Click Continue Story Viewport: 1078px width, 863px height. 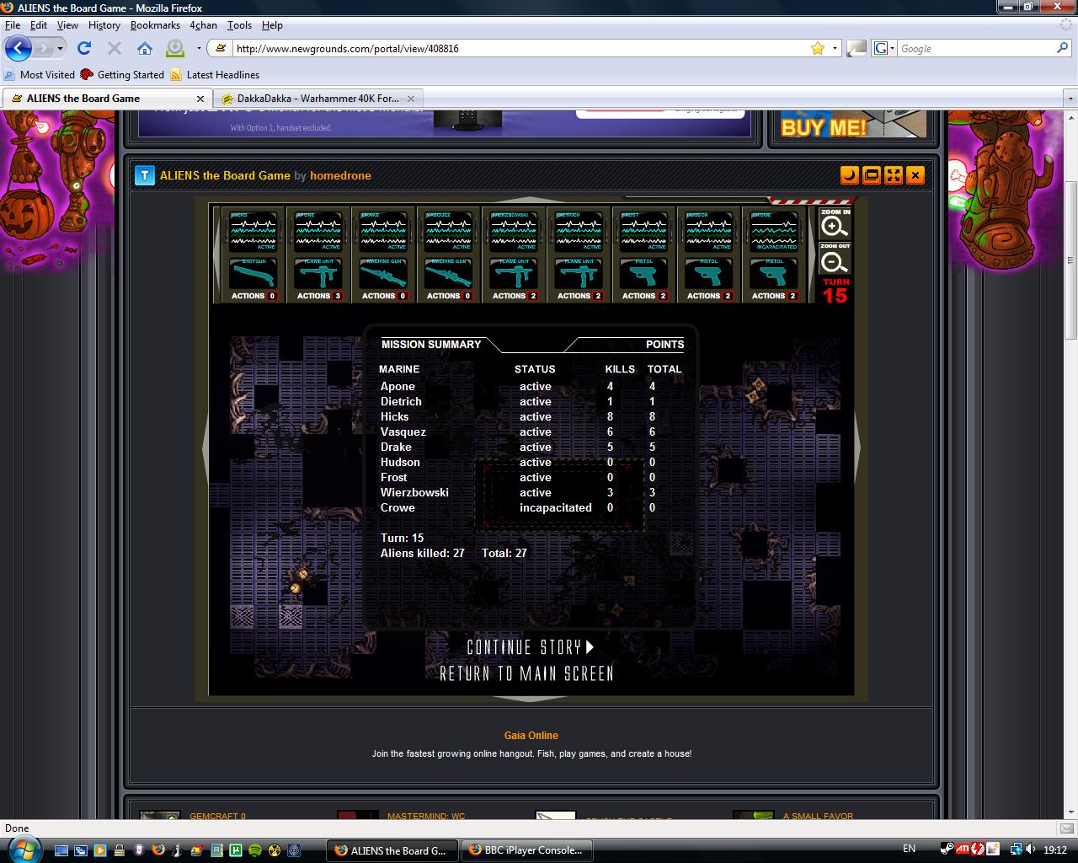[x=531, y=647]
